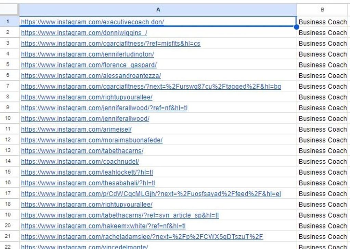Click Business Coach cell in row 19

[322, 215]
